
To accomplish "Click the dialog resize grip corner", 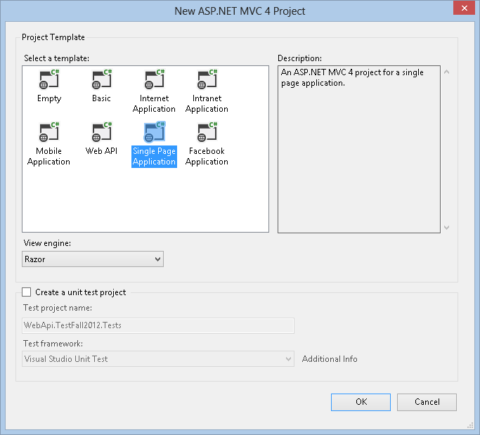I will [470, 425].
